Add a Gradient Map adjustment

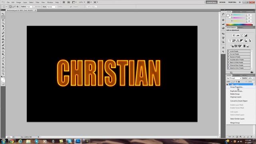click(244, 46)
